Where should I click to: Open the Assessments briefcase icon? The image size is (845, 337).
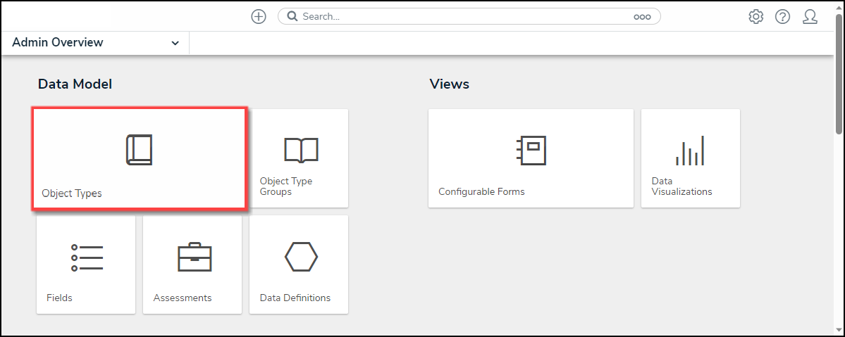pos(194,258)
